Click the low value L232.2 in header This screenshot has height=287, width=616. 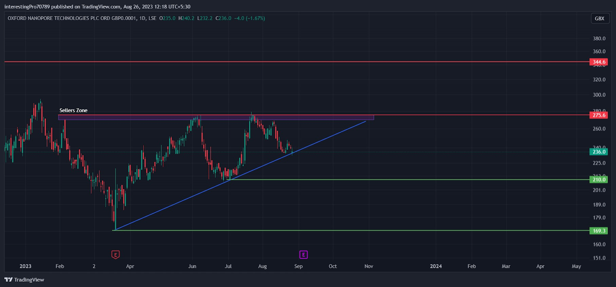click(205, 18)
